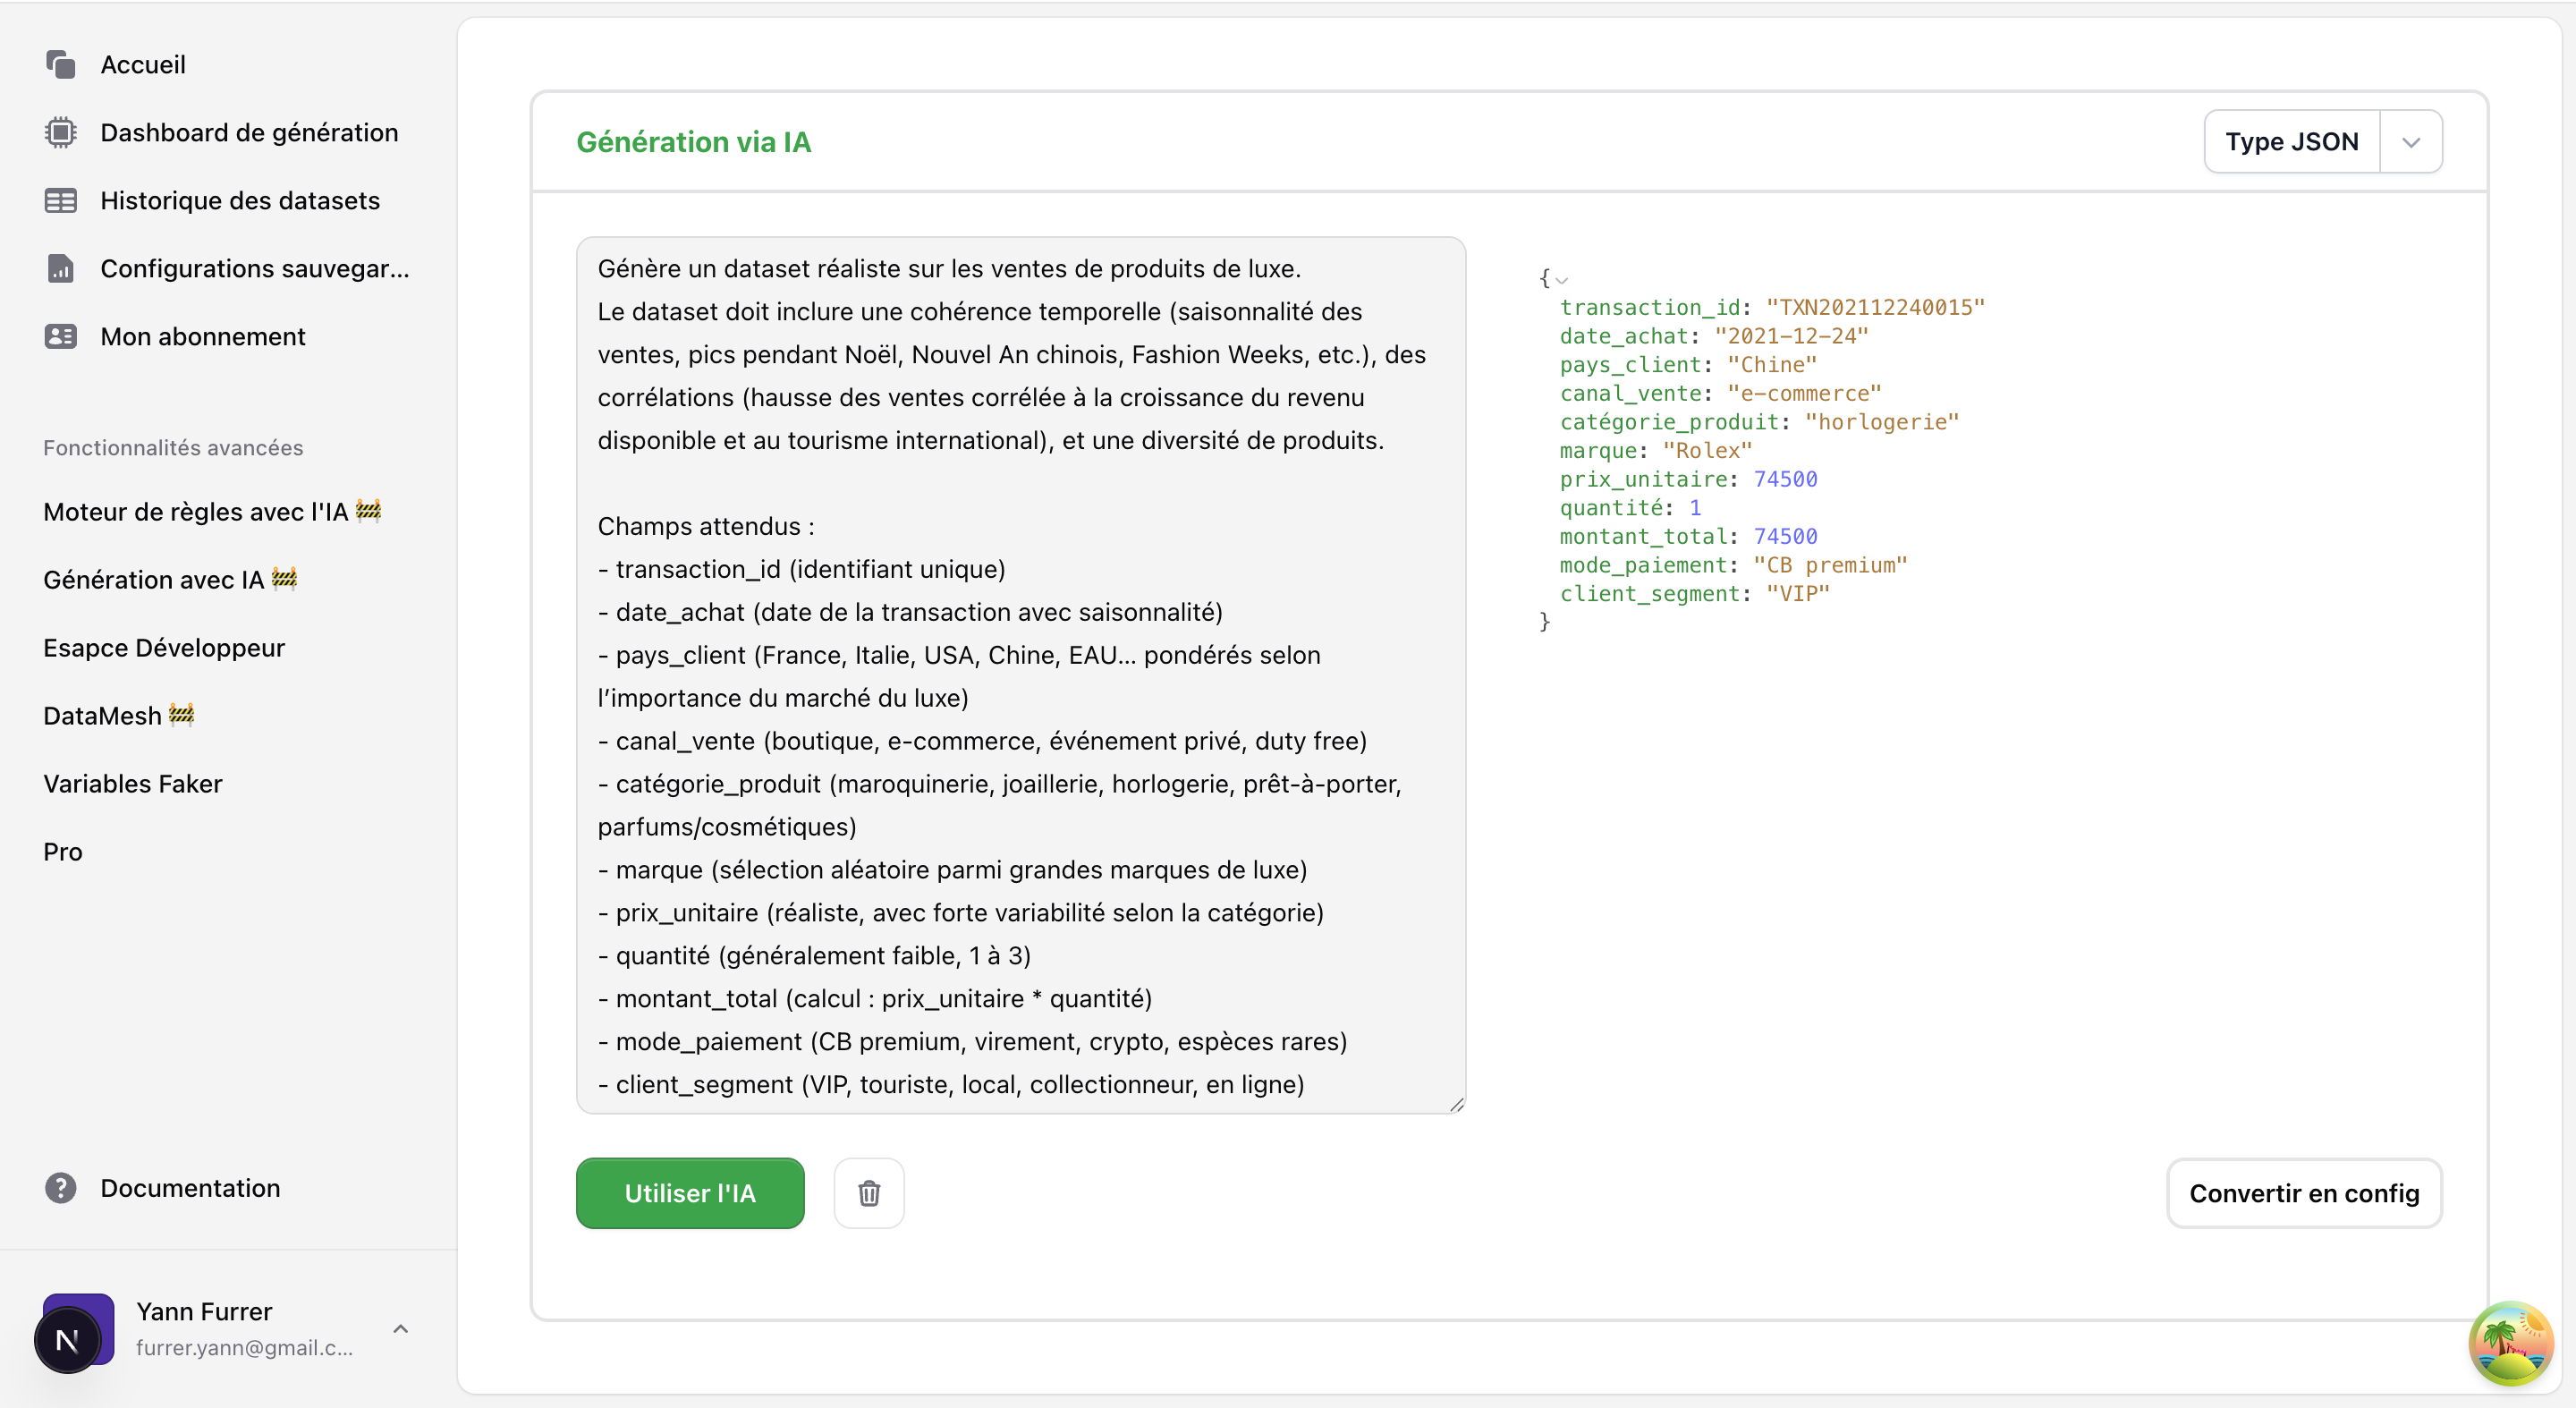Click the trash icon to clear prompt
Screen dimensions: 2576x1408
(x=868, y=1193)
